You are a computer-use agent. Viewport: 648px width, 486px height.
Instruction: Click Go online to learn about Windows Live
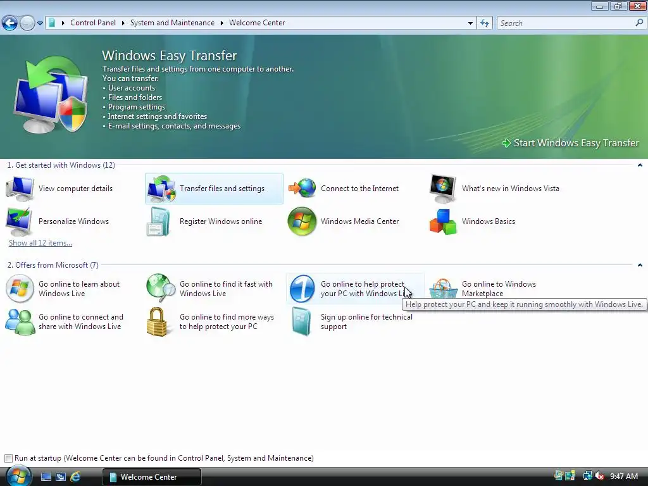click(x=79, y=289)
